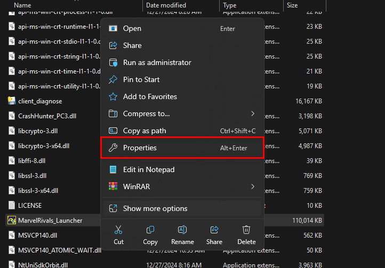Screen dimensions: 385x268
Task: Click the Copy as path icon
Action: 113,131
